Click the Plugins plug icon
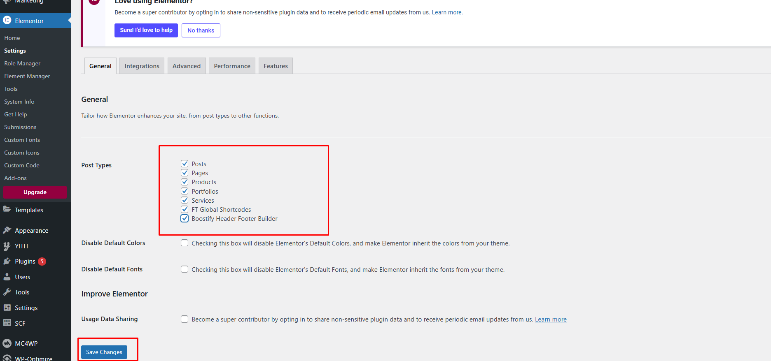 (7, 261)
